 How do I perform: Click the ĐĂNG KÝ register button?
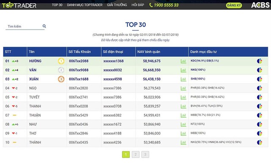[234, 6]
